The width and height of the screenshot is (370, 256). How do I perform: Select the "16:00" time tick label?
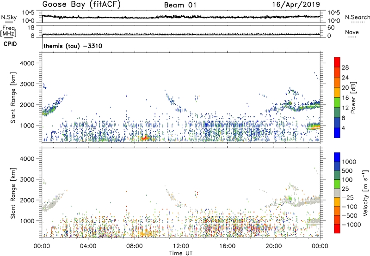click(x=227, y=246)
